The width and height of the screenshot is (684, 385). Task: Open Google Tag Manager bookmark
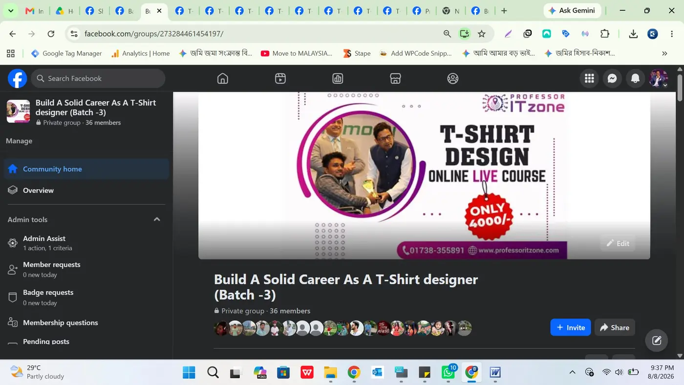pyautogui.click(x=66, y=53)
